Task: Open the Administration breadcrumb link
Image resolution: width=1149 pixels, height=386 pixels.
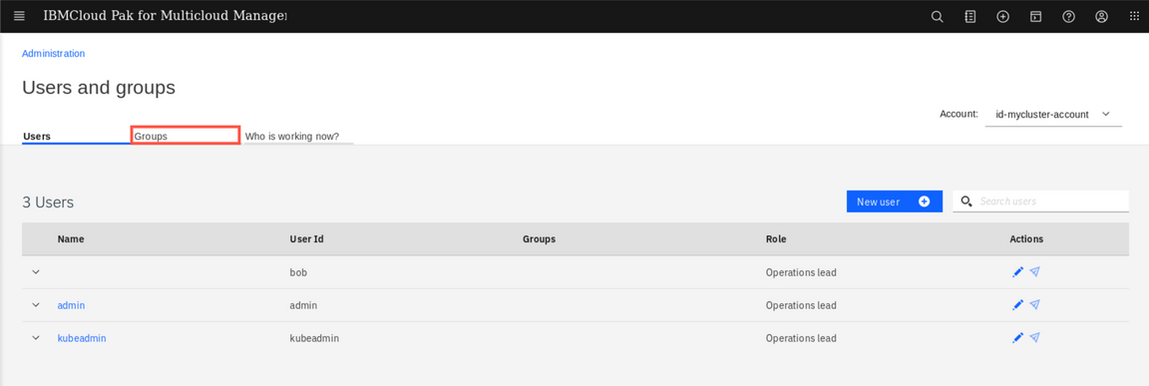Action: click(54, 54)
